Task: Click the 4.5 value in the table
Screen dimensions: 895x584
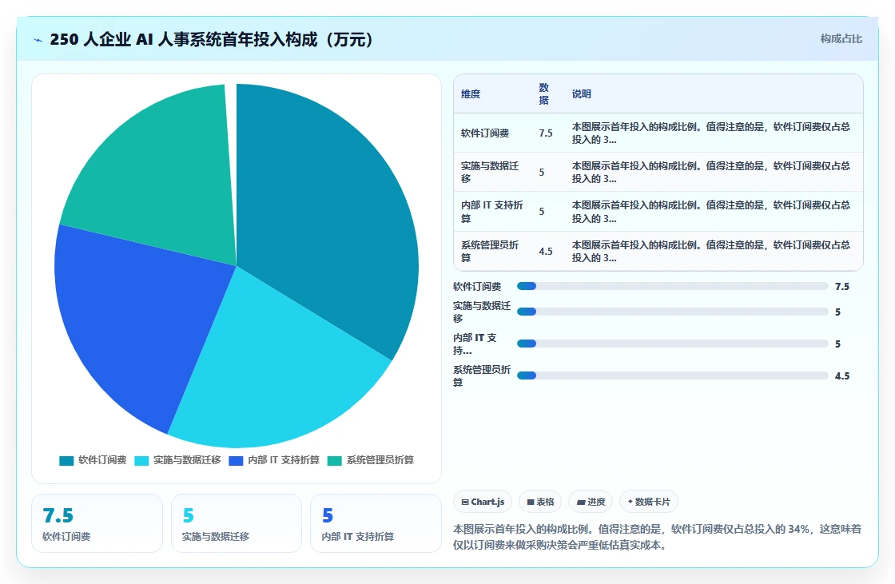Action: click(x=546, y=251)
